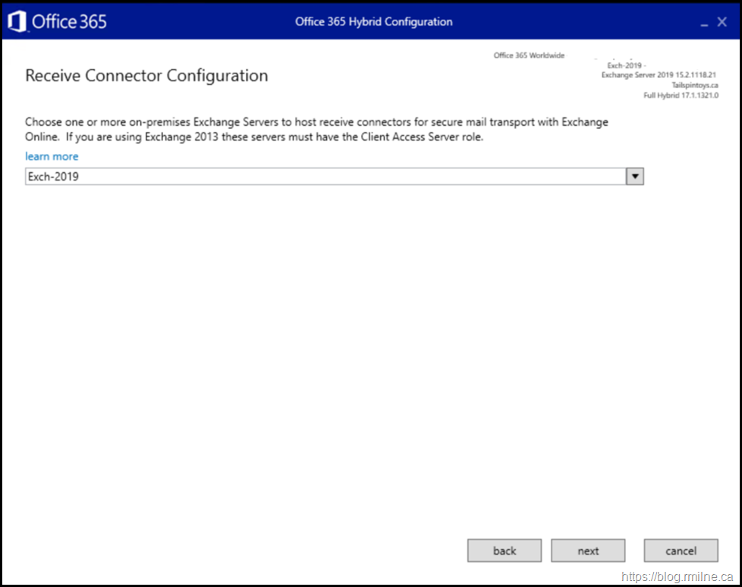
Task: Click the Exch-2019 label in top-right info
Action: coord(624,66)
